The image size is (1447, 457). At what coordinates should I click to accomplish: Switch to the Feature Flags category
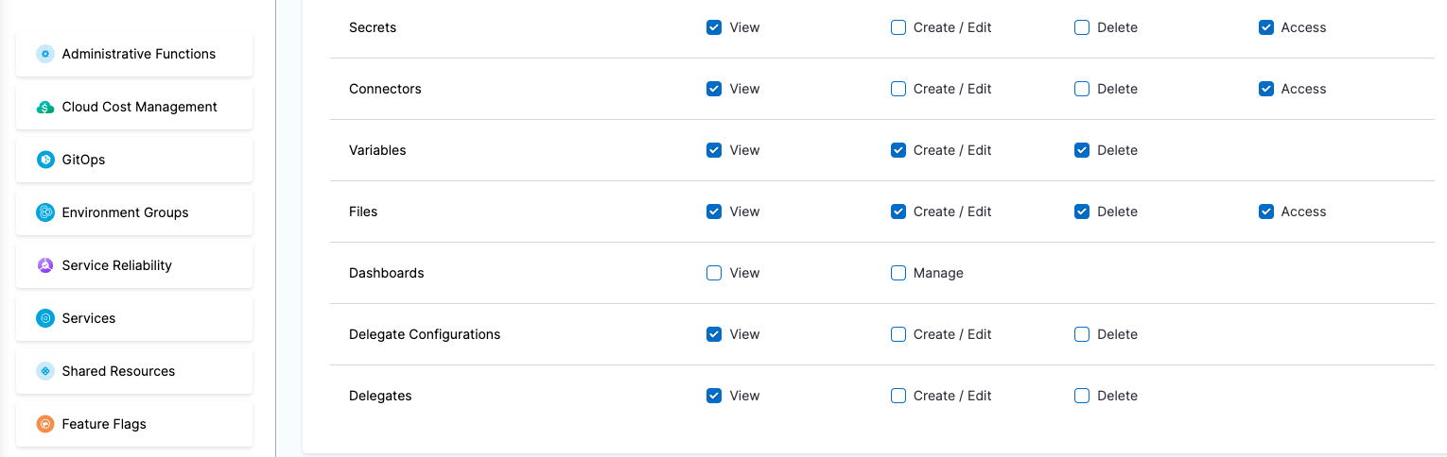click(x=104, y=424)
